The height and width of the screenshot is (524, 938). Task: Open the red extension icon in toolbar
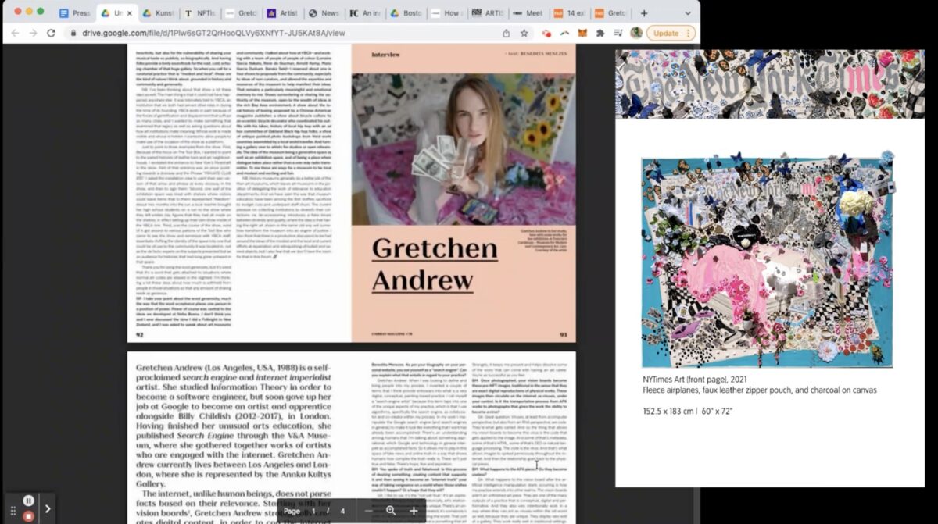[x=546, y=33]
